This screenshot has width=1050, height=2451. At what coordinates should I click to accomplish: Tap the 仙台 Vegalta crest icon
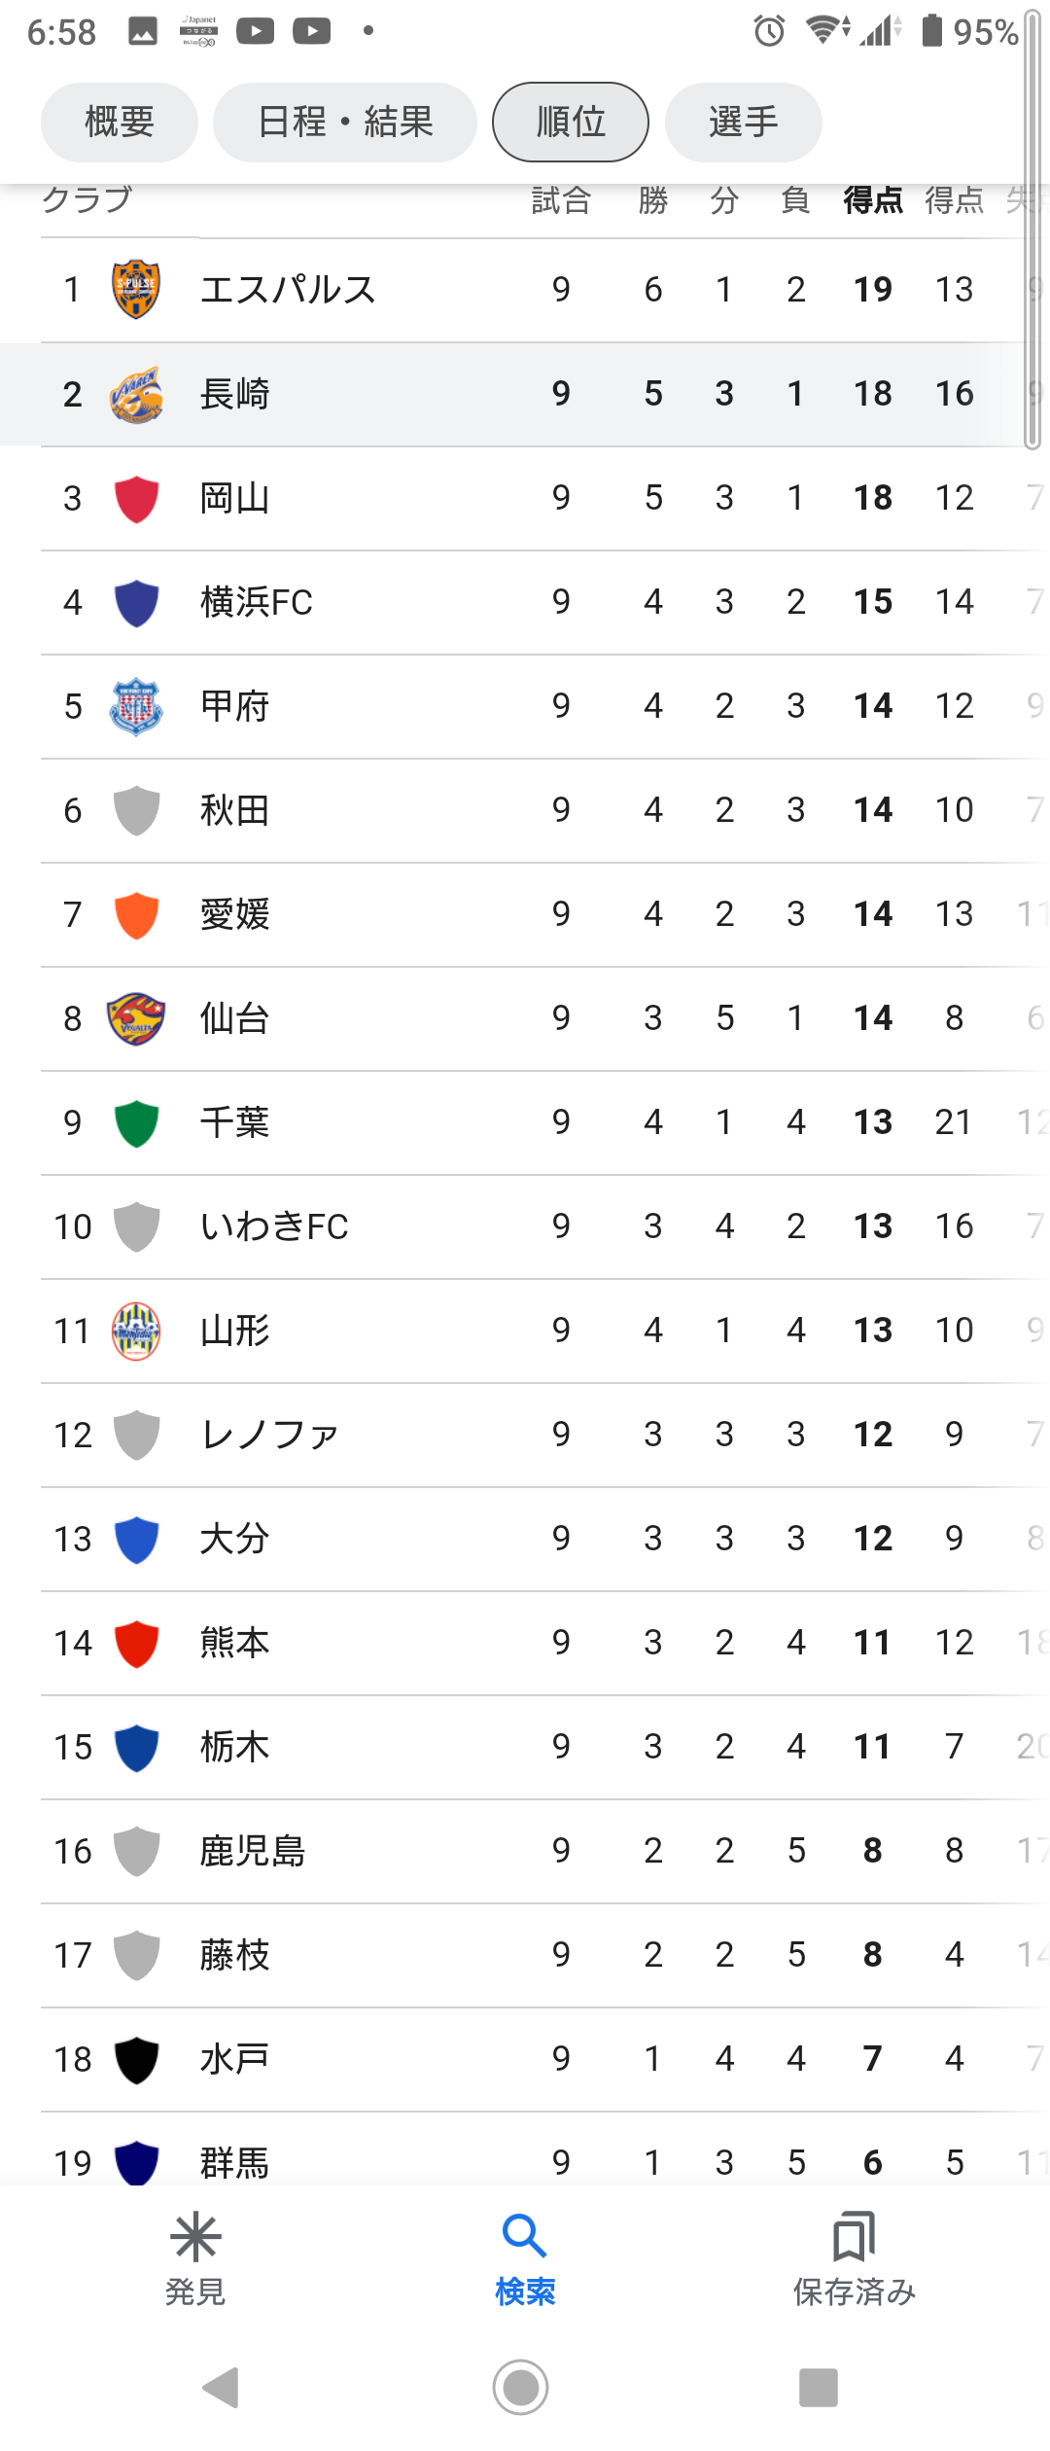(x=136, y=1018)
